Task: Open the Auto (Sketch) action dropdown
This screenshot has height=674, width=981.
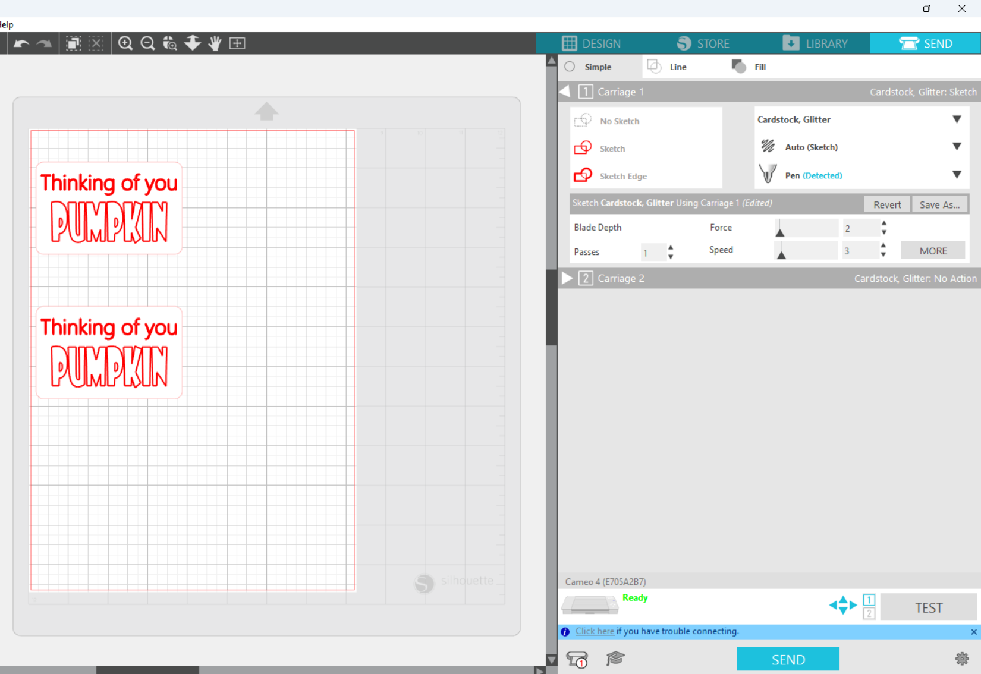Action: tap(957, 147)
